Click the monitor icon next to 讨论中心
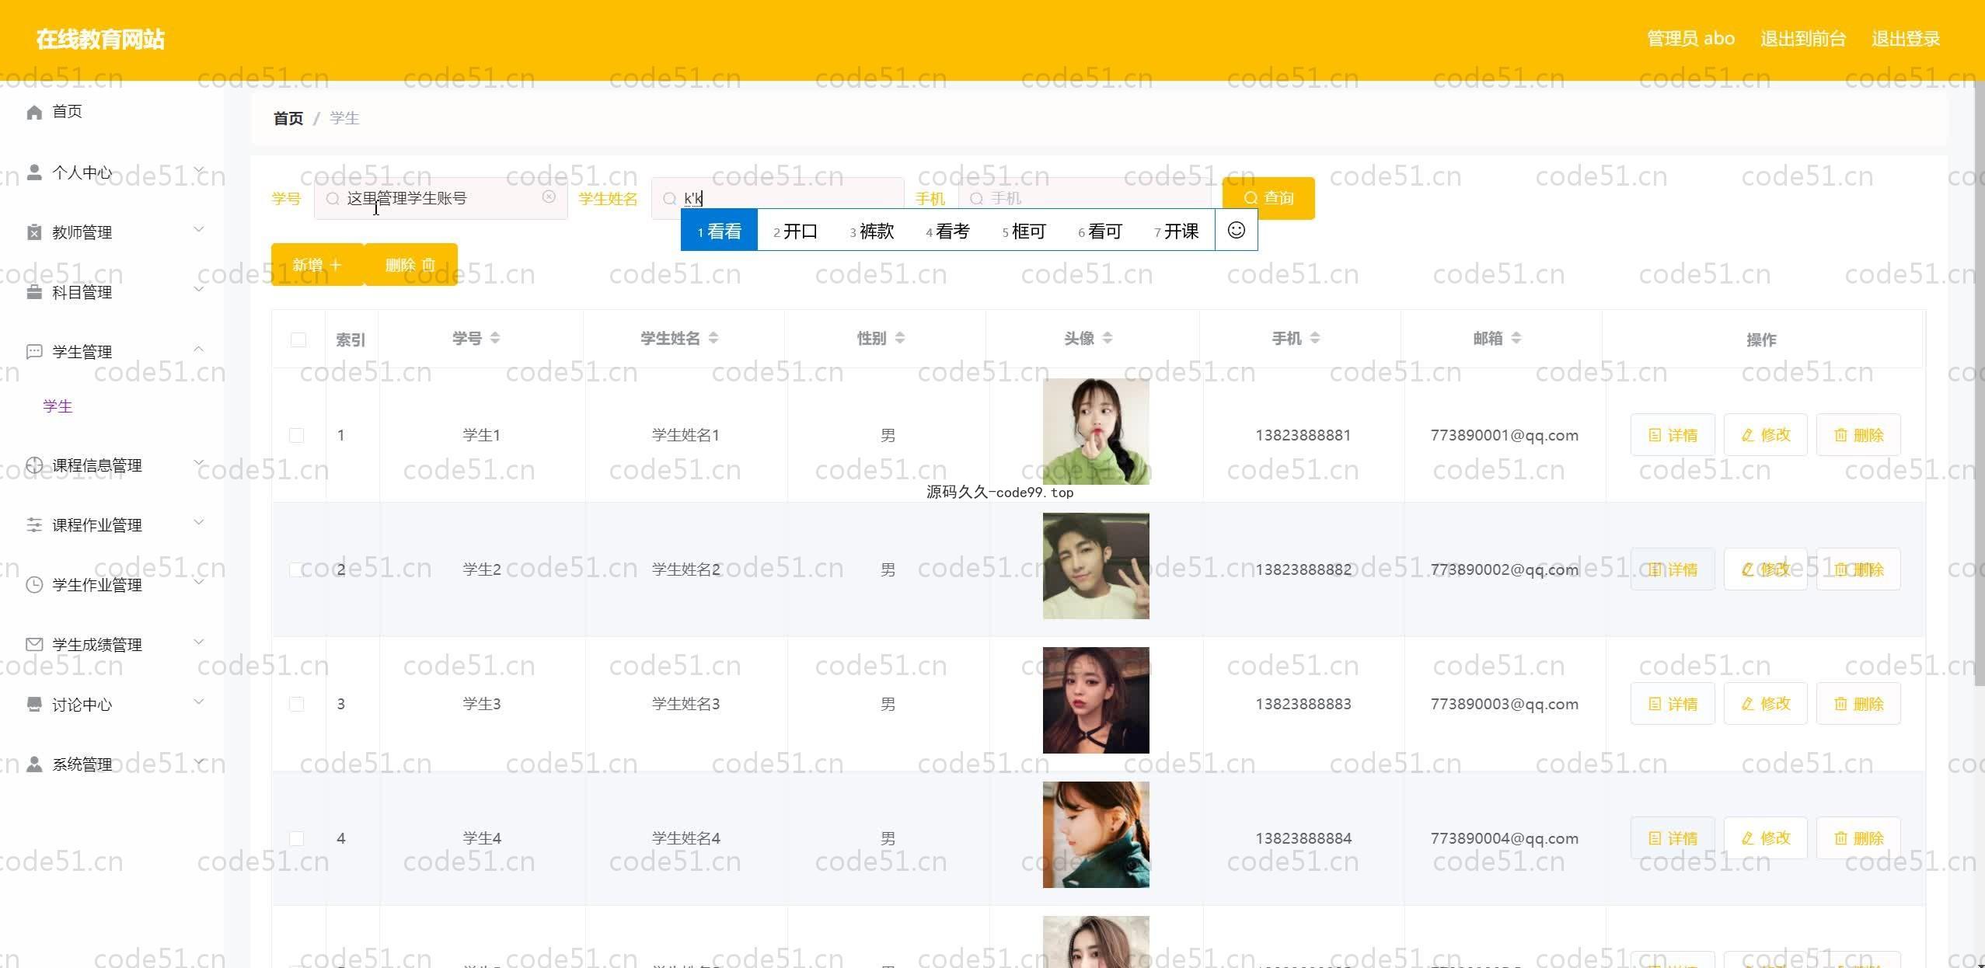The height and width of the screenshot is (968, 1985). (x=34, y=705)
